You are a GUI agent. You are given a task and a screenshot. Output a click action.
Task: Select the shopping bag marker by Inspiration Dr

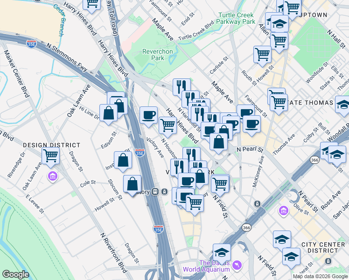pyautogui.click(x=123, y=160)
